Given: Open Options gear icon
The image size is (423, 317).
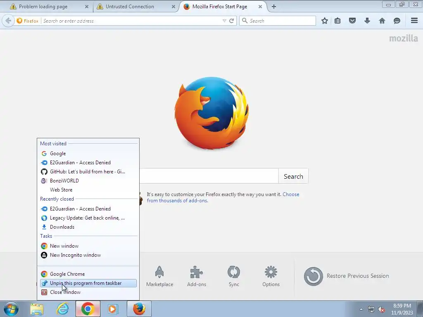Looking at the screenshot, I should click(271, 276).
